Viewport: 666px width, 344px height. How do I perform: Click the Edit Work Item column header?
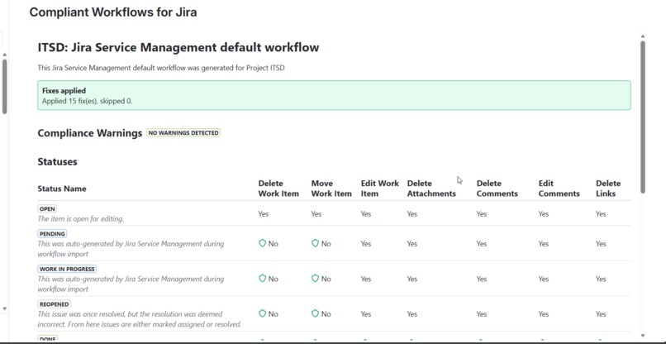[380, 189]
